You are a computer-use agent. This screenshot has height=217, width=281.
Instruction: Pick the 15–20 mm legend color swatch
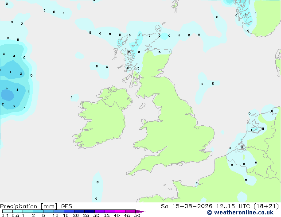[69, 211]
